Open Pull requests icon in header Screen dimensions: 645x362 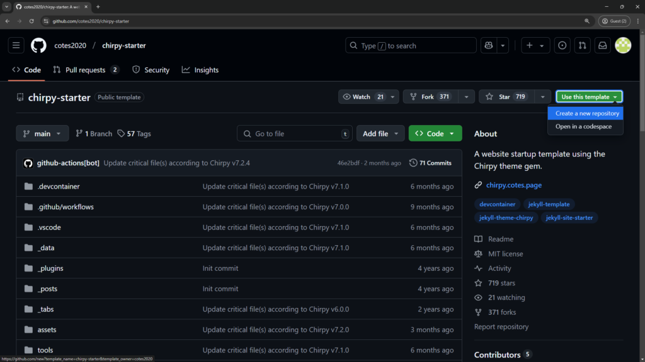(582, 45)
